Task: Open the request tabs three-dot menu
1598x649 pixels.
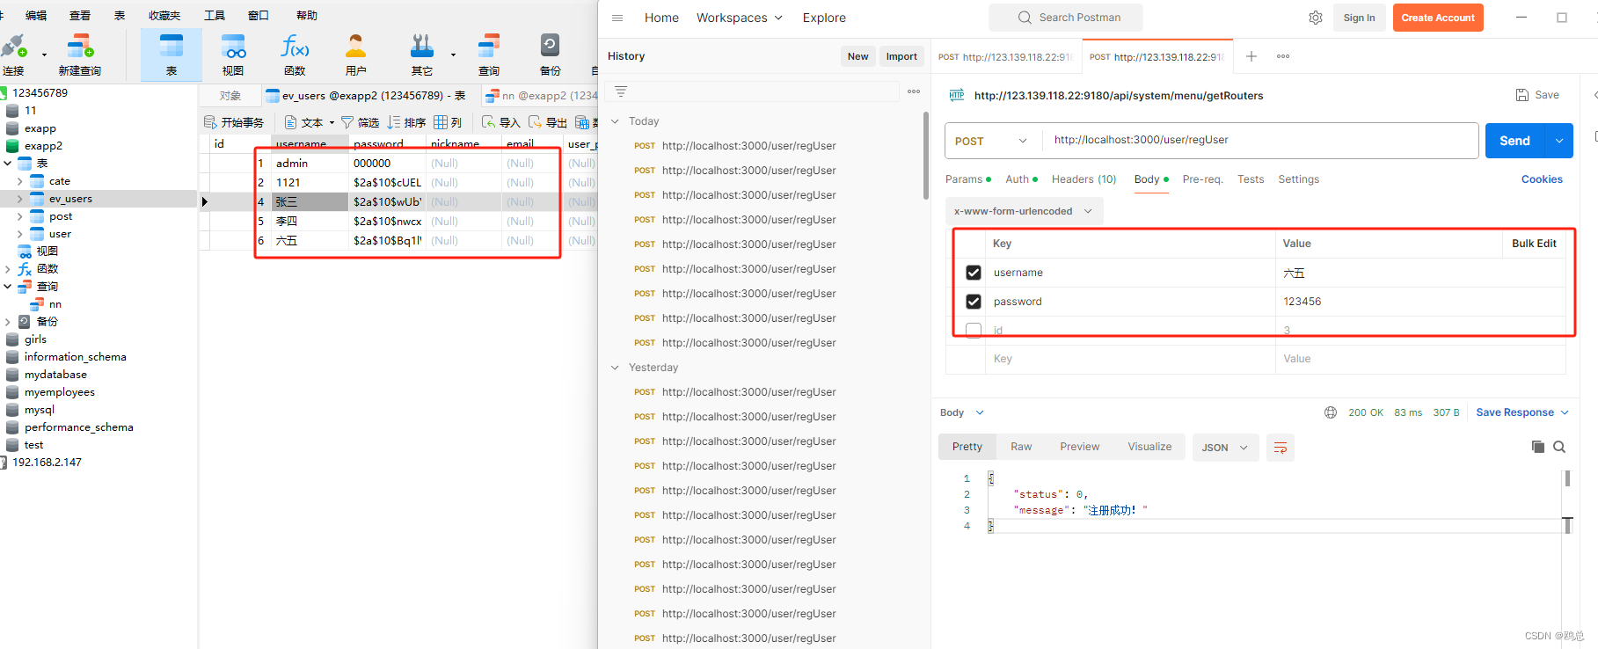Action: 1283,56
